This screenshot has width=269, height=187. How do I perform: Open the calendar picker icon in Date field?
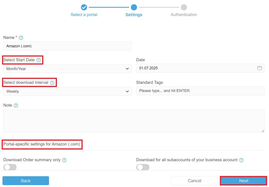[259, 68]
